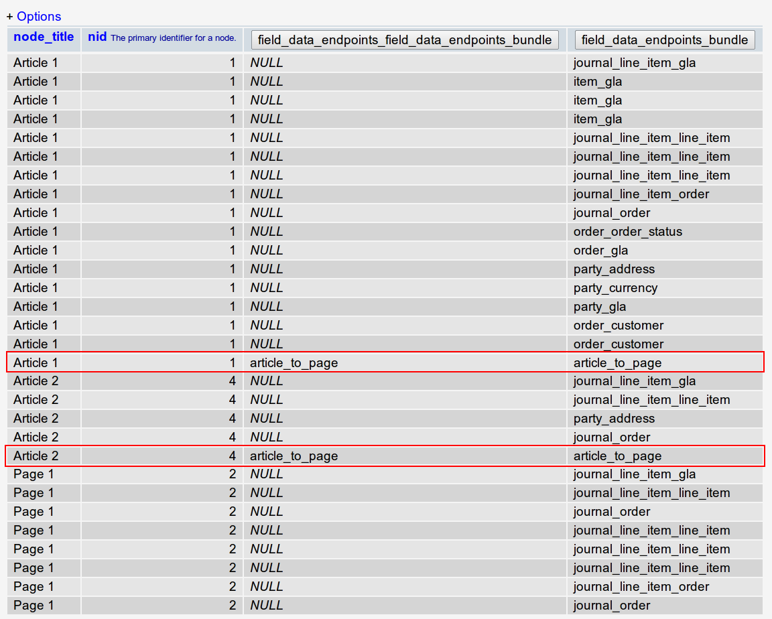
Task: Select Article 1's article_to_page under field_data_endpoints_bundle column
Action: (617, 363)
